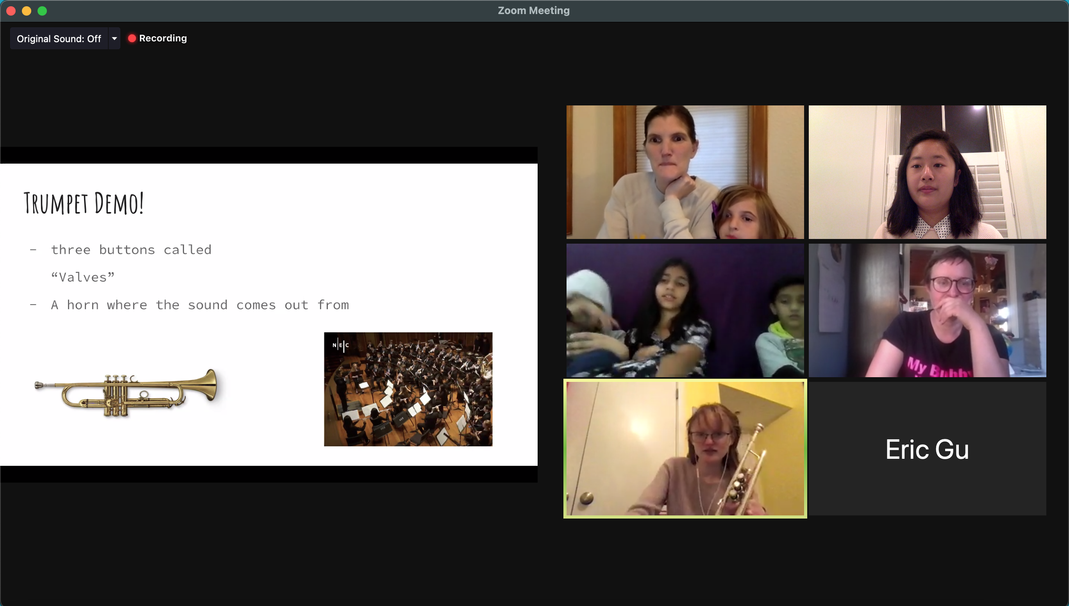The width and height of the screenshot is (1069, 606).
Task: Toggle Original Sound: Off button
Action: pyautogui.click(x=59, y=39)
